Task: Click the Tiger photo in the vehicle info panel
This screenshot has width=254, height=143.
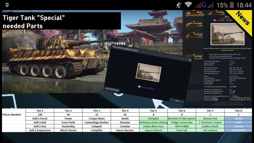Action: (227, 34)
